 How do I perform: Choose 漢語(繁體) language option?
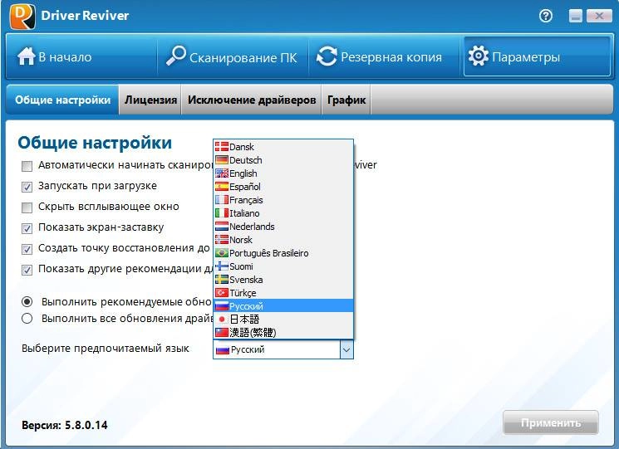point(283,332)
